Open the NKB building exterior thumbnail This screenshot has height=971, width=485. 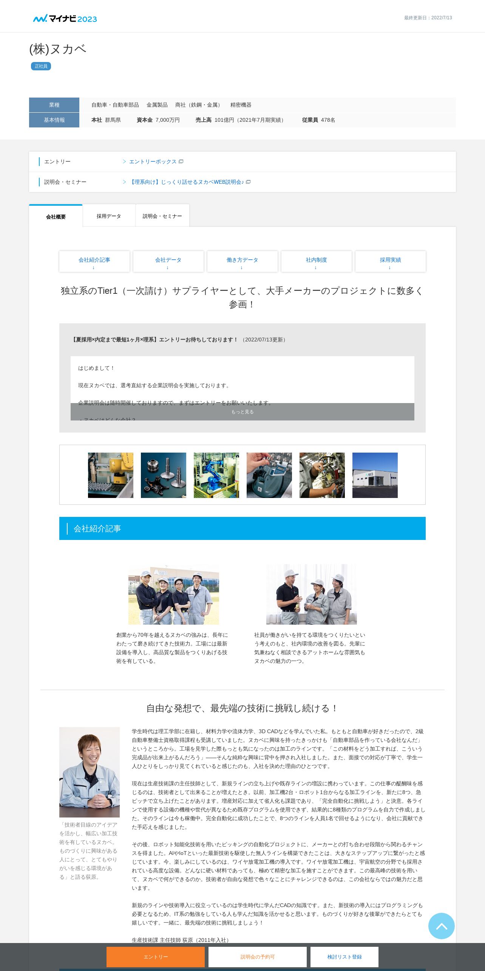pyautogui.click(x=375, y=475)
